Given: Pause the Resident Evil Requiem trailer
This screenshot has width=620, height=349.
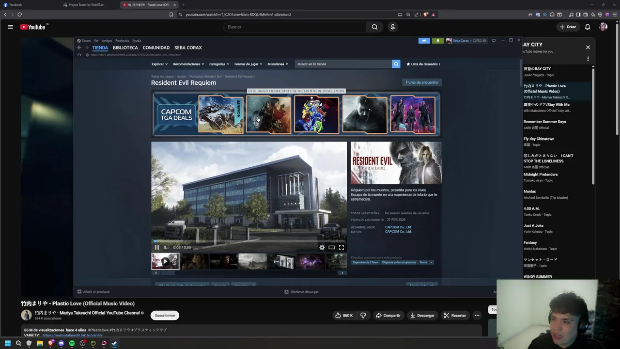Looking at the screenshot, I should [x=156, y=248].
